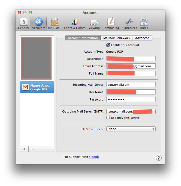Select the Name Ano... account row

37,87
